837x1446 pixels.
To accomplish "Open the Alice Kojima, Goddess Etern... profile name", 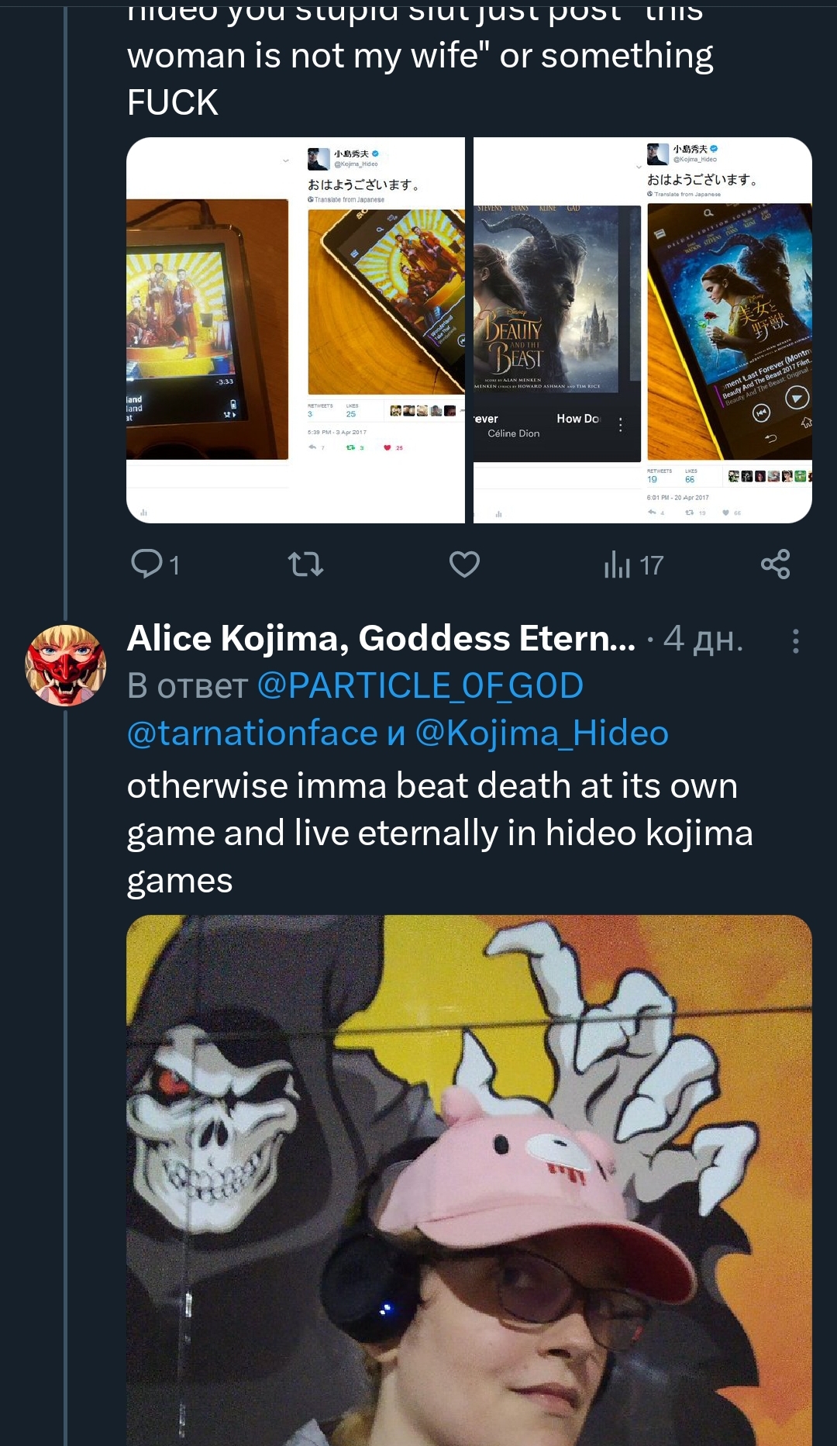I will point(381,639).
